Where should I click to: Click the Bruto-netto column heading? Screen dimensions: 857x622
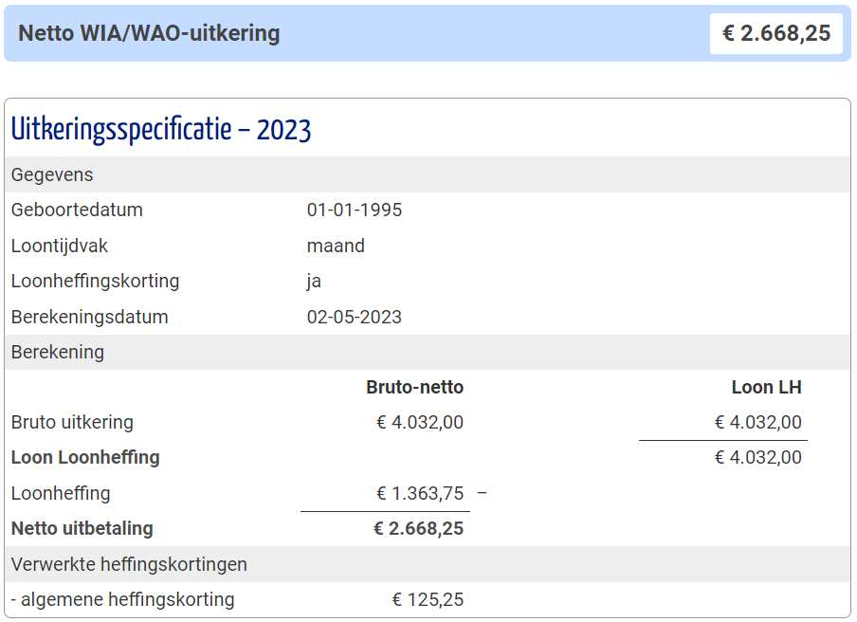coord(415,387)
